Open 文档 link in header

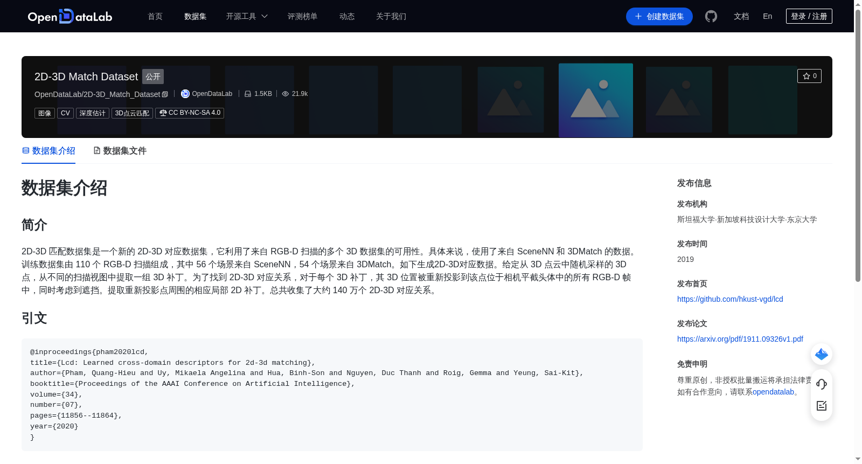tap(741, 16)
